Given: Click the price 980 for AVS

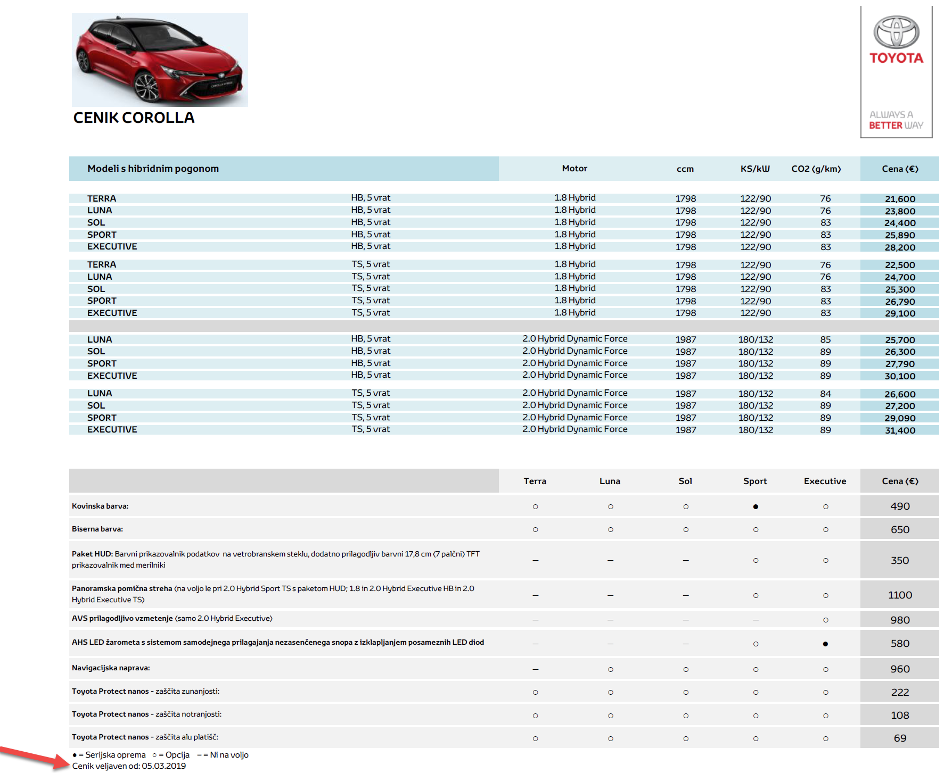Looking at the screenshot, I should 900,620.
